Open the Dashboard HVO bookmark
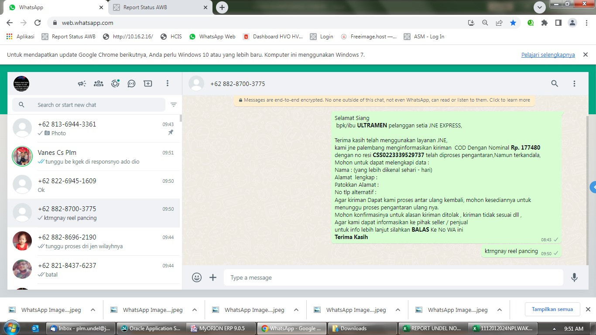Screen dimensions: 596x335 (273, 37)
